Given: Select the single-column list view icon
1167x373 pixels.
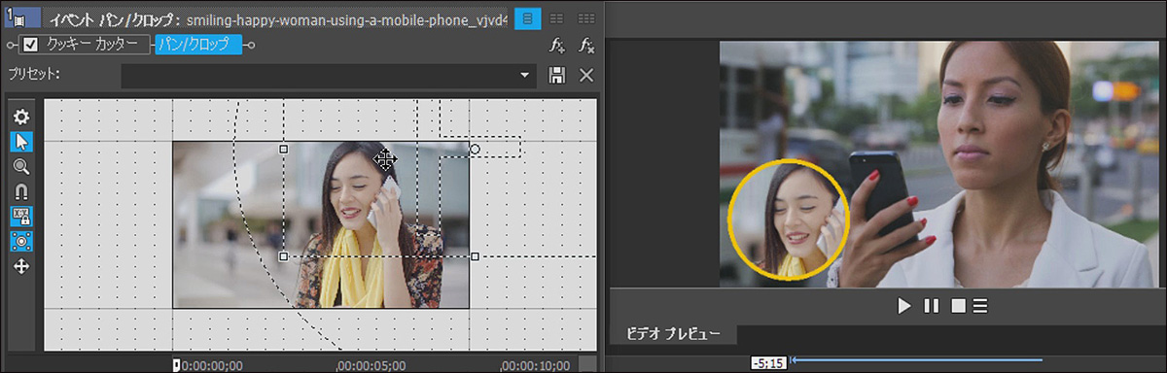Looking at the screenshot, I should (x=528, y=17).
